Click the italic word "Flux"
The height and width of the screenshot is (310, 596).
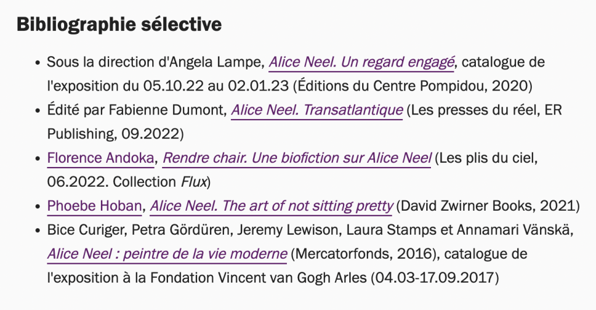pos(192,182)
